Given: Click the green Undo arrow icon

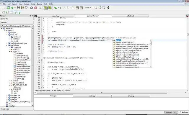Looking at the screenshot, I should (56, 8).
